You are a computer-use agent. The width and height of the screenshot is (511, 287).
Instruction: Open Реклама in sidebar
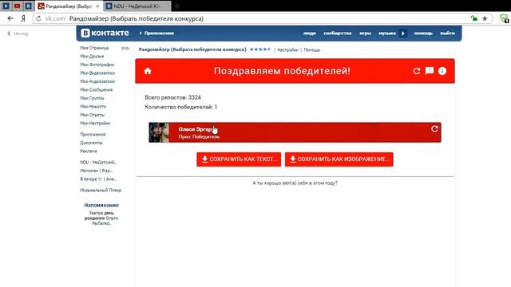coord(89,151)
